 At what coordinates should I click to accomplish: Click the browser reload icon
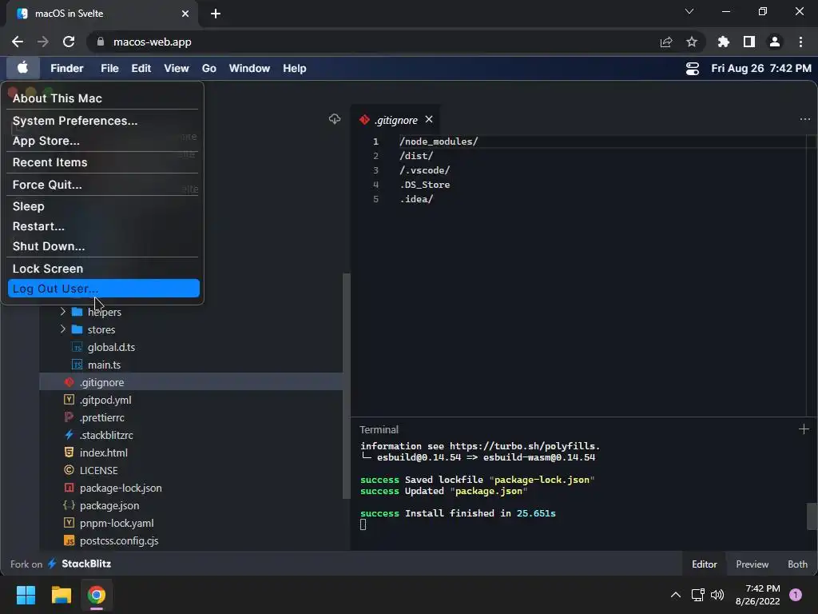click(x=69, y=42)
